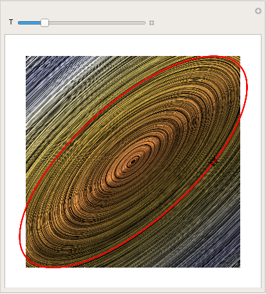Click the bluish upper-left corner of the plot
This screenshot has width=266, height=294.
click(37, 66)
